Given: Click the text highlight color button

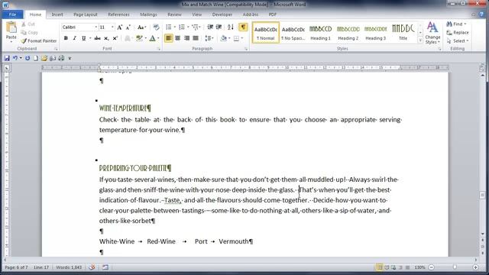Looking at the screenshot, I should pos(139,38).
